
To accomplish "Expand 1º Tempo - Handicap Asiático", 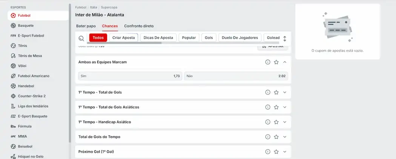I will coord(285,122).
